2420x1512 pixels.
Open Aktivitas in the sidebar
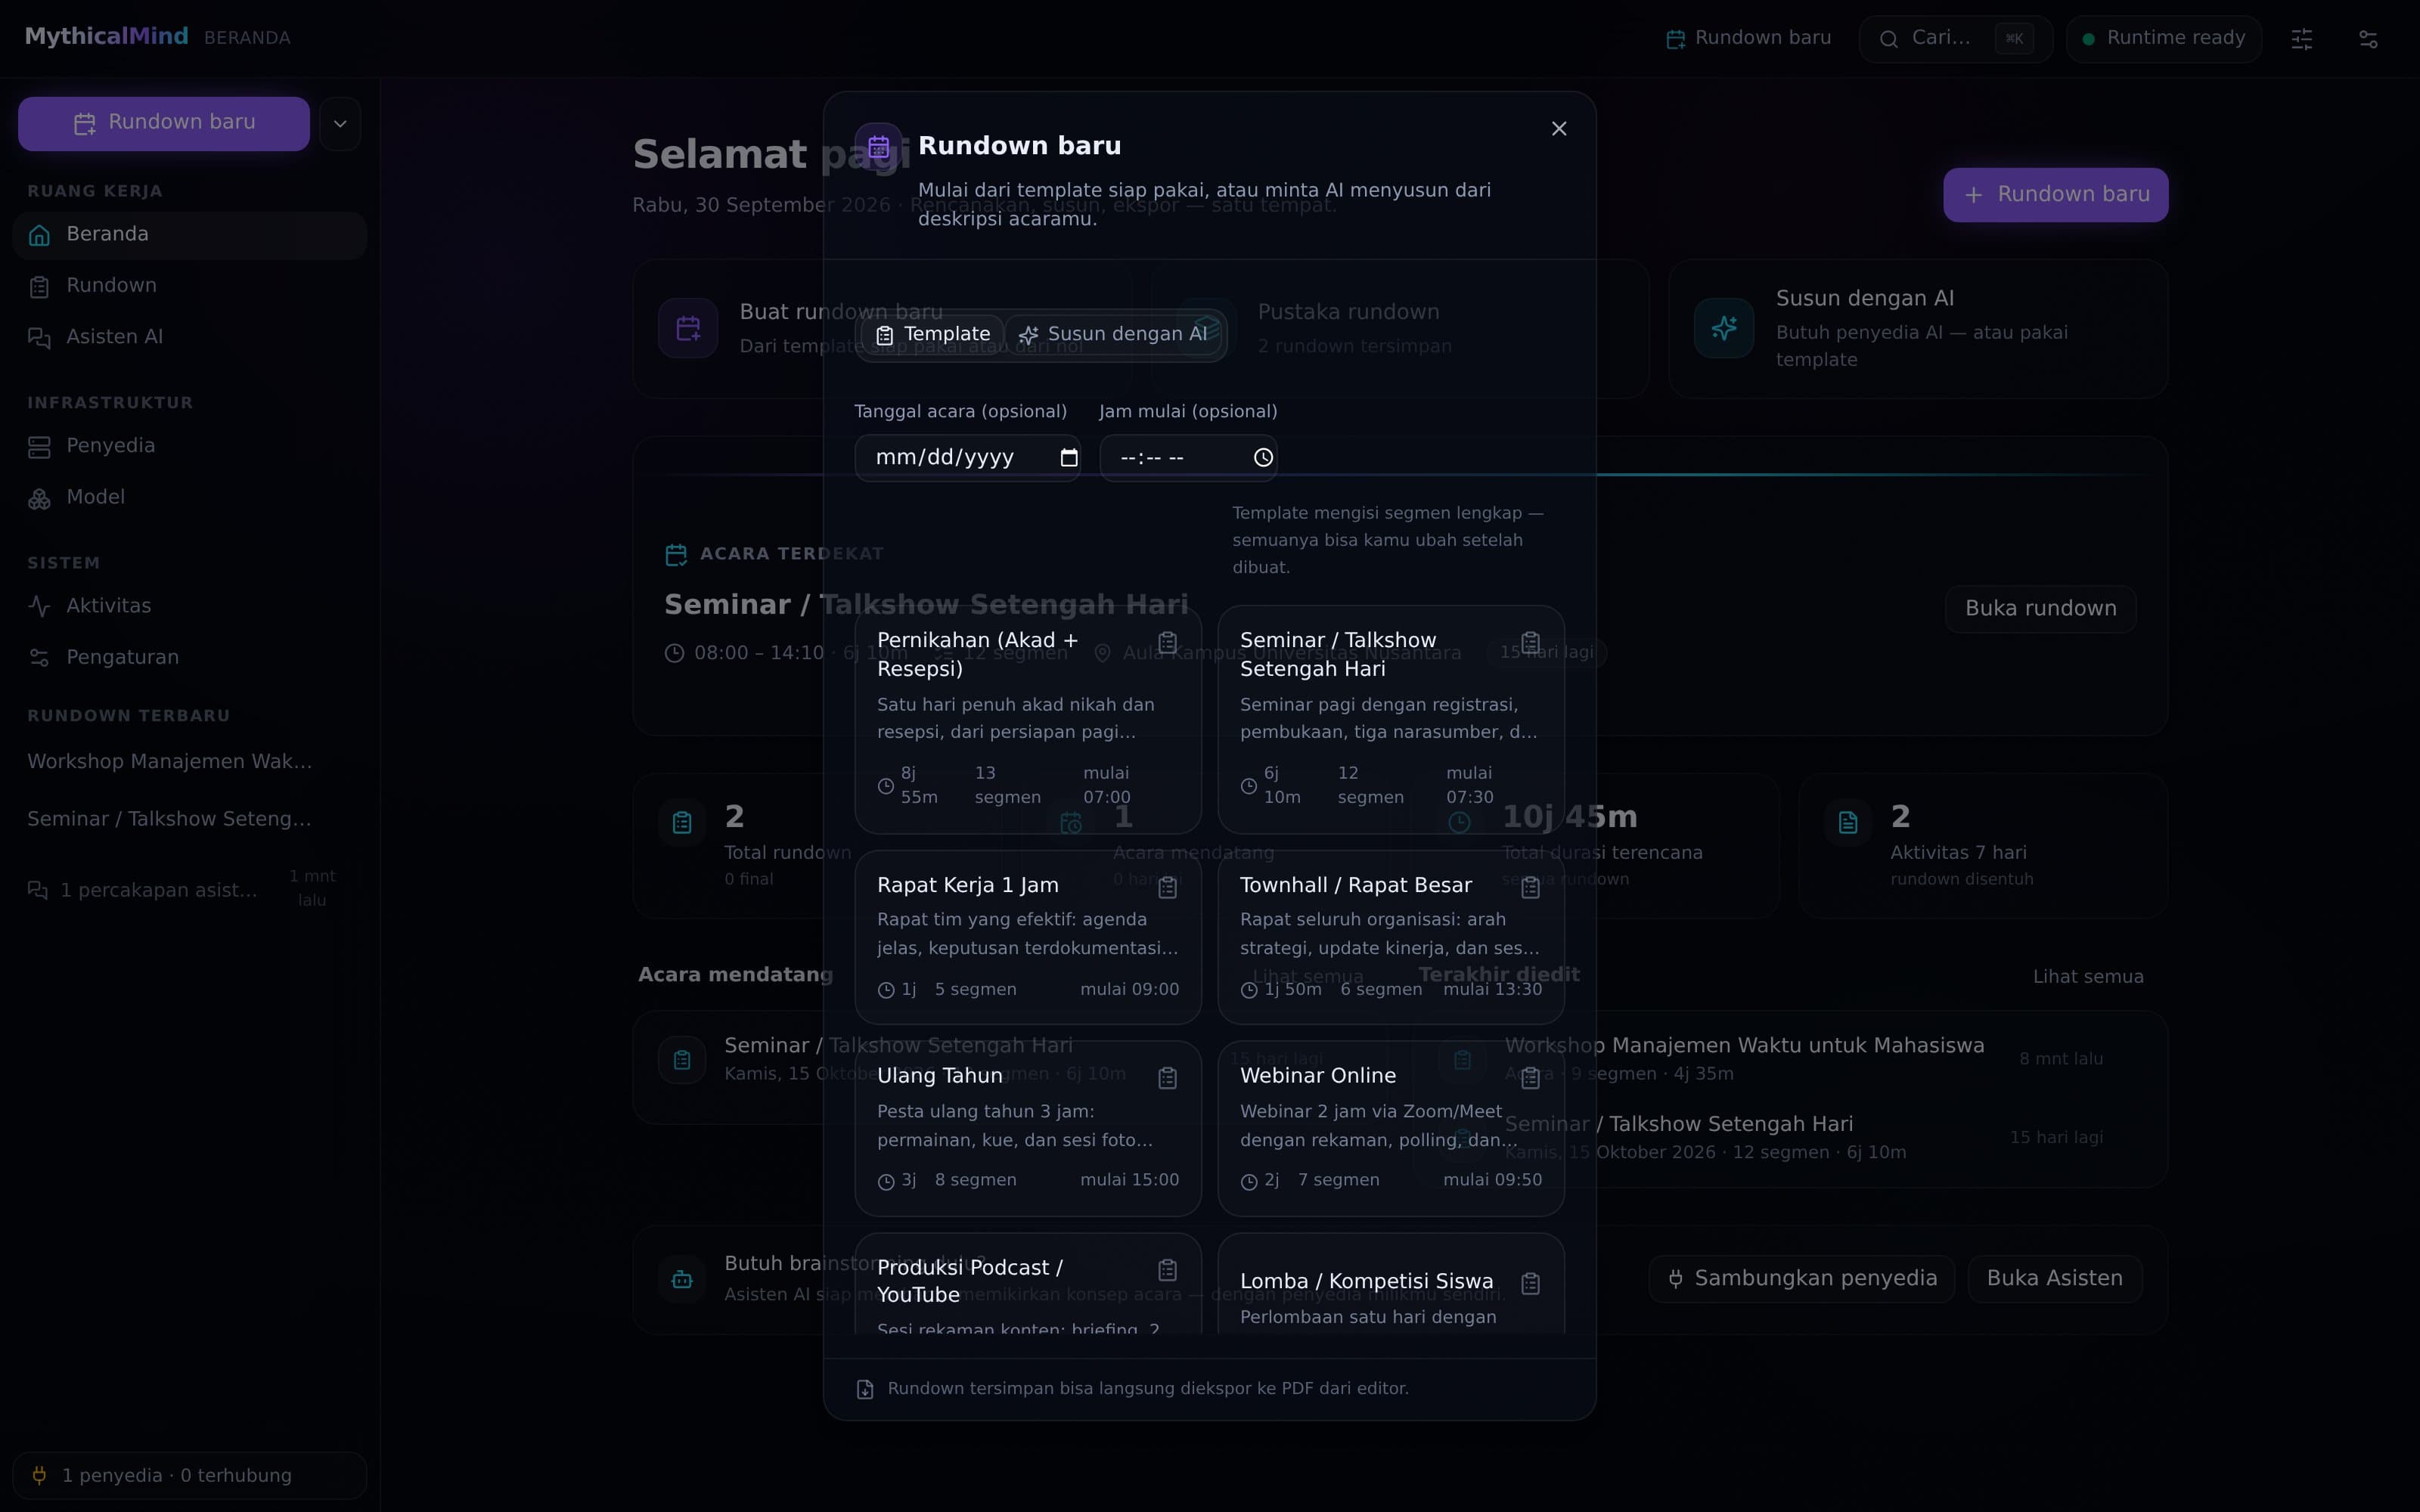point(189,606)
